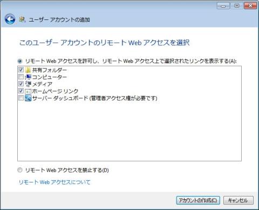Enable the サーバー ダッシュボード checkbox
Screen dimensions: 259x210
(21, 98)
